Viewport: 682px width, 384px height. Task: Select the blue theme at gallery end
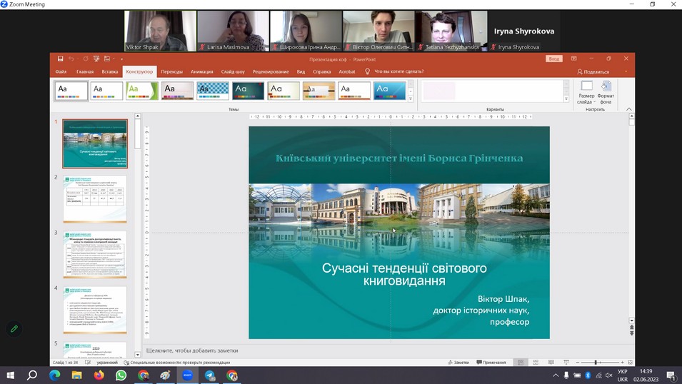click(389, 90)
